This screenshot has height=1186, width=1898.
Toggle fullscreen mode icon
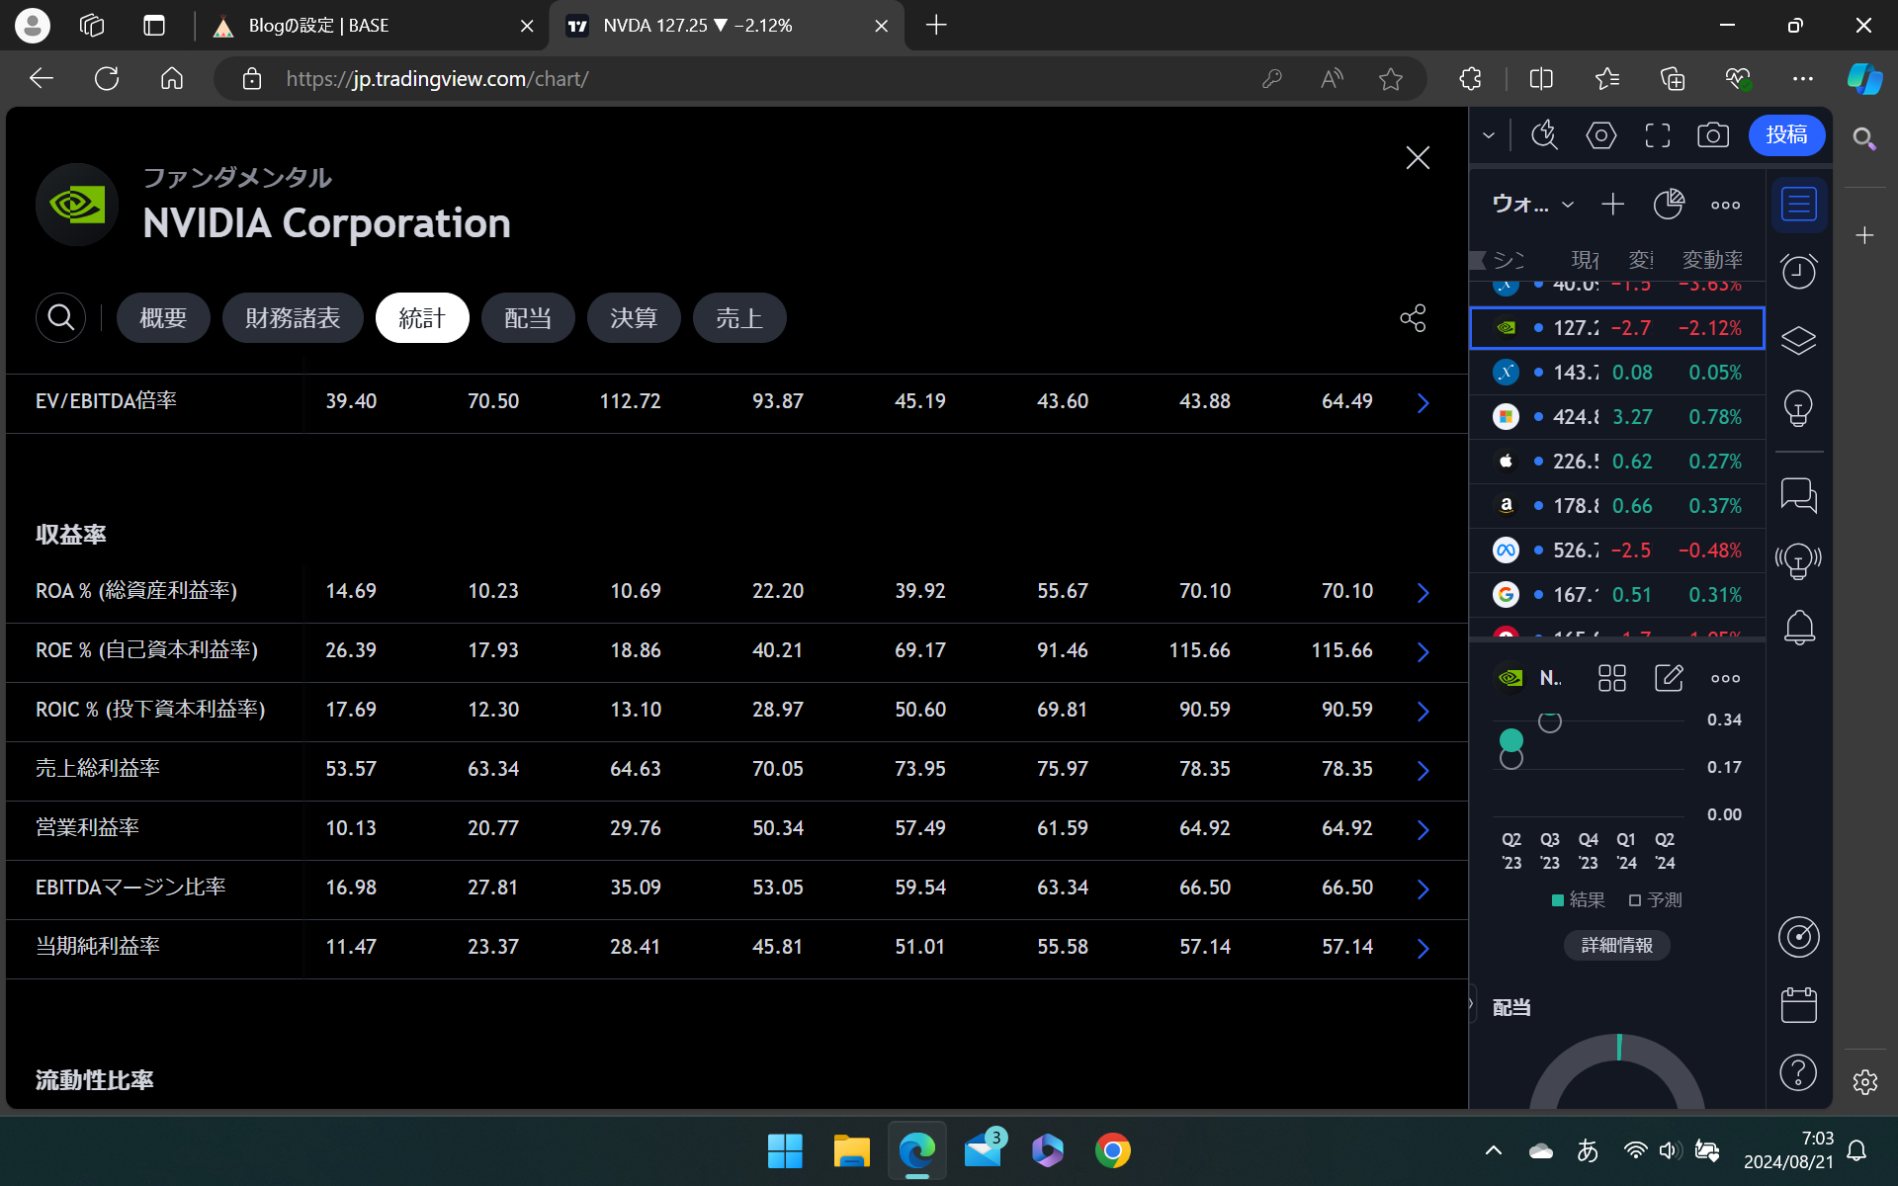coord(1658,135)
